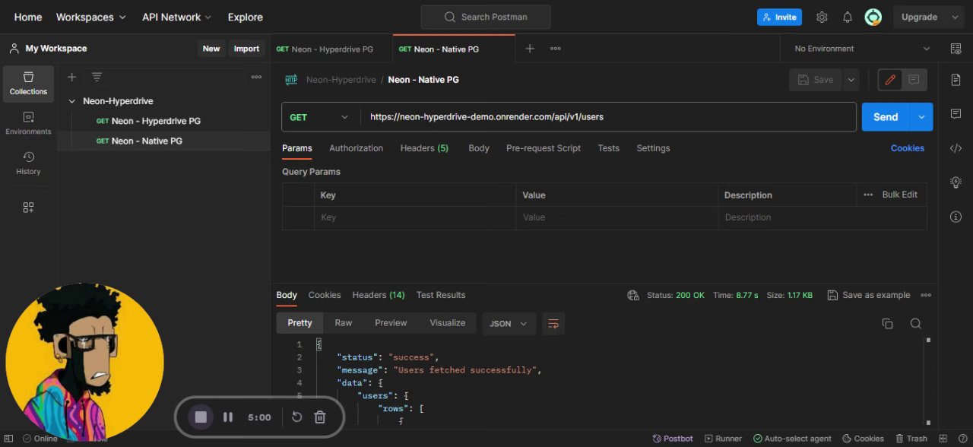The image size is (973, 447).
Task: Open the settings gear icon
Action: coord(822,17)
